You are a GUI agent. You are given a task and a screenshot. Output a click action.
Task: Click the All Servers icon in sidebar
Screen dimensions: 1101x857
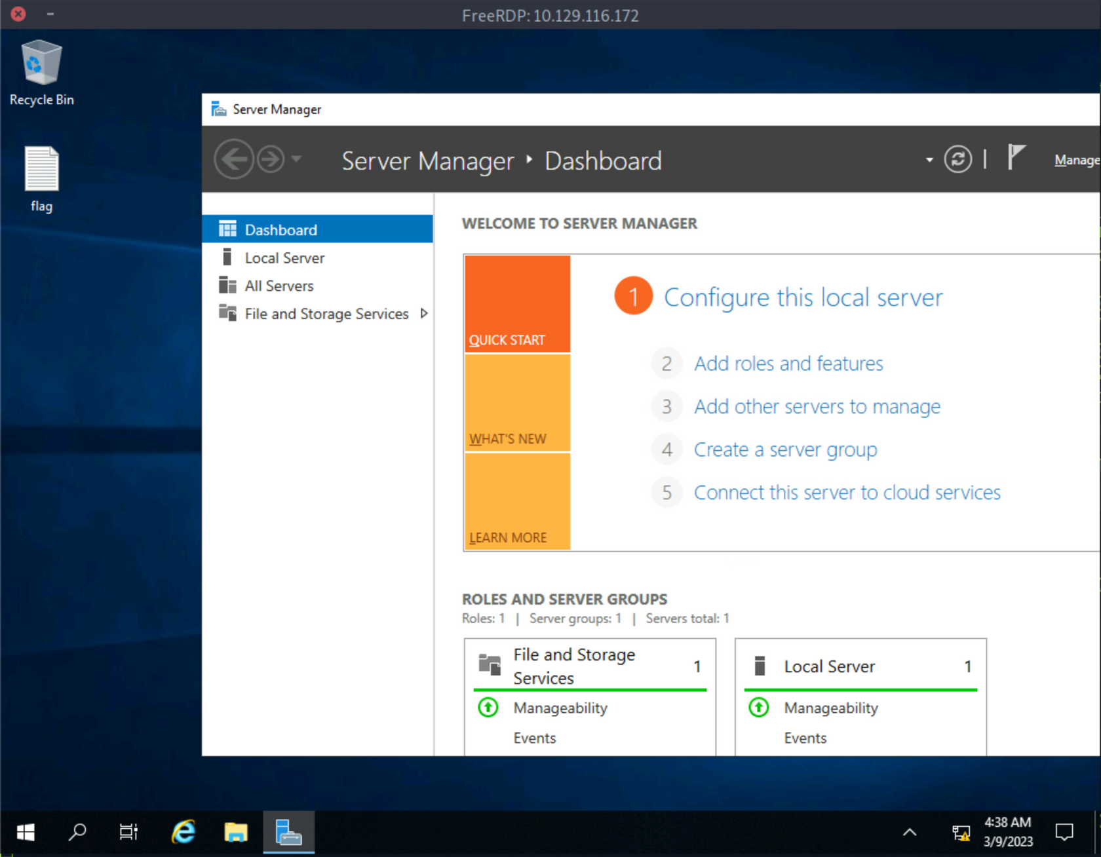pyautogui.click(x=227, y=285)
